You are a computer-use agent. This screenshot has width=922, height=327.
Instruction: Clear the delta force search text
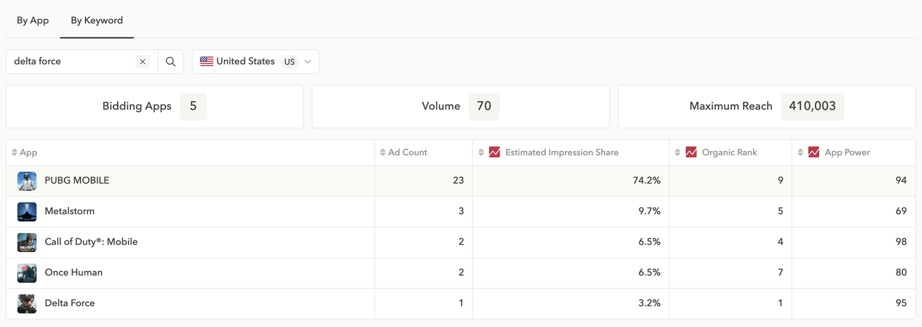[143, 61]
